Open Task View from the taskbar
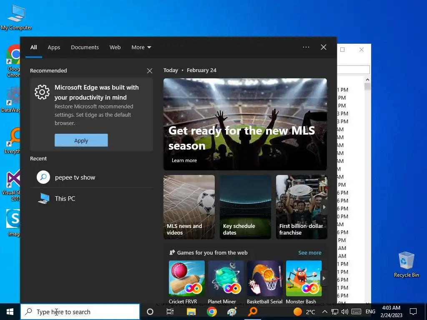Image resolution: width=427 pixels, height=320 pixels. coord(170,312)
